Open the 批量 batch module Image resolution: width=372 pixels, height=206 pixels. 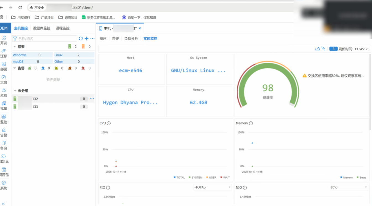click(x=4, y=106)
